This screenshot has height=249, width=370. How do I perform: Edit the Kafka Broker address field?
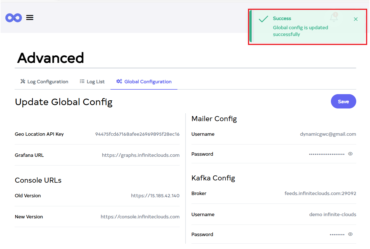pos(320,193)
